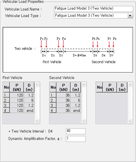Click the empty third table scroll up arrow
Image resolution: width=136 pixels, height=162 pixels.
pyautogui.click(x=130, y=85)
